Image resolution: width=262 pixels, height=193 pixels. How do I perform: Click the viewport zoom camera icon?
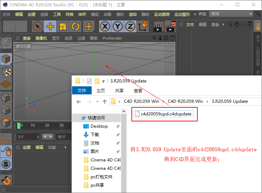click(160, 38)
